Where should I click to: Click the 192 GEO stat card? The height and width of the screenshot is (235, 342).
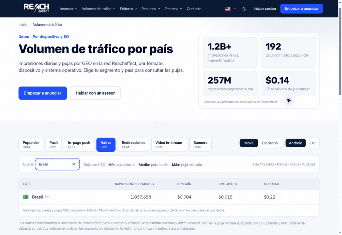[x=288, y=52]
